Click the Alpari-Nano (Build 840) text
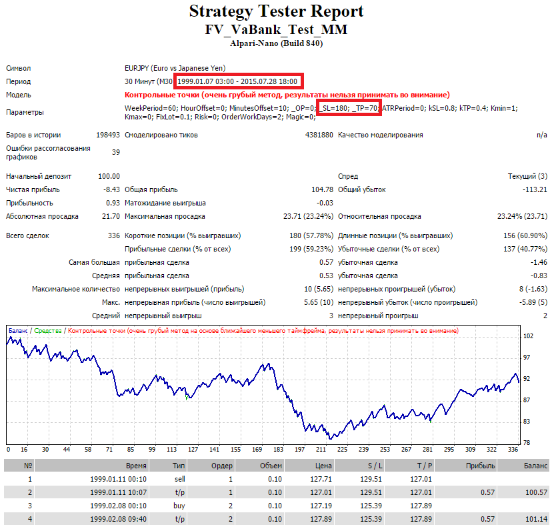Screen dimensions: 558x529 tap(276, 43)
